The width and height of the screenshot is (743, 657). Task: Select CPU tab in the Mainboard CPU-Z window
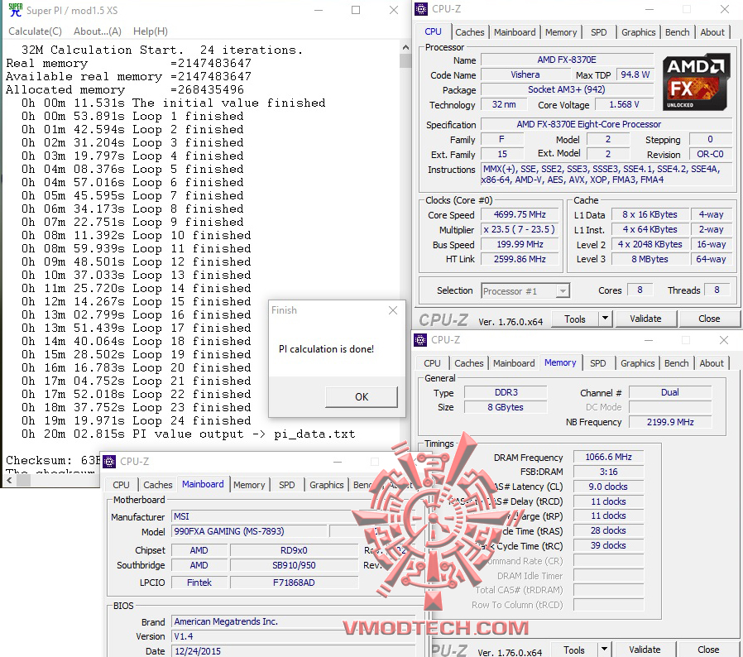click(121, 485)
